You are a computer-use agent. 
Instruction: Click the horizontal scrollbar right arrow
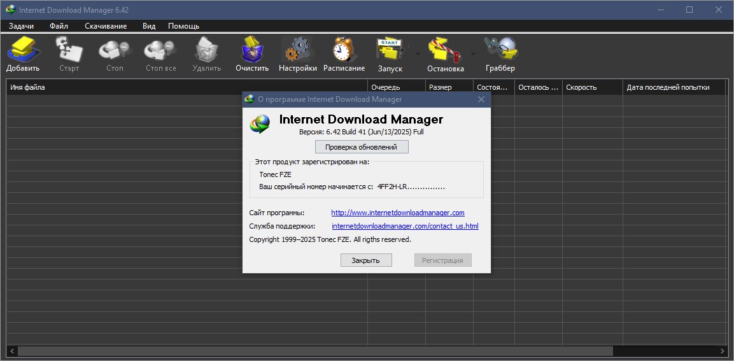point(723,351)
